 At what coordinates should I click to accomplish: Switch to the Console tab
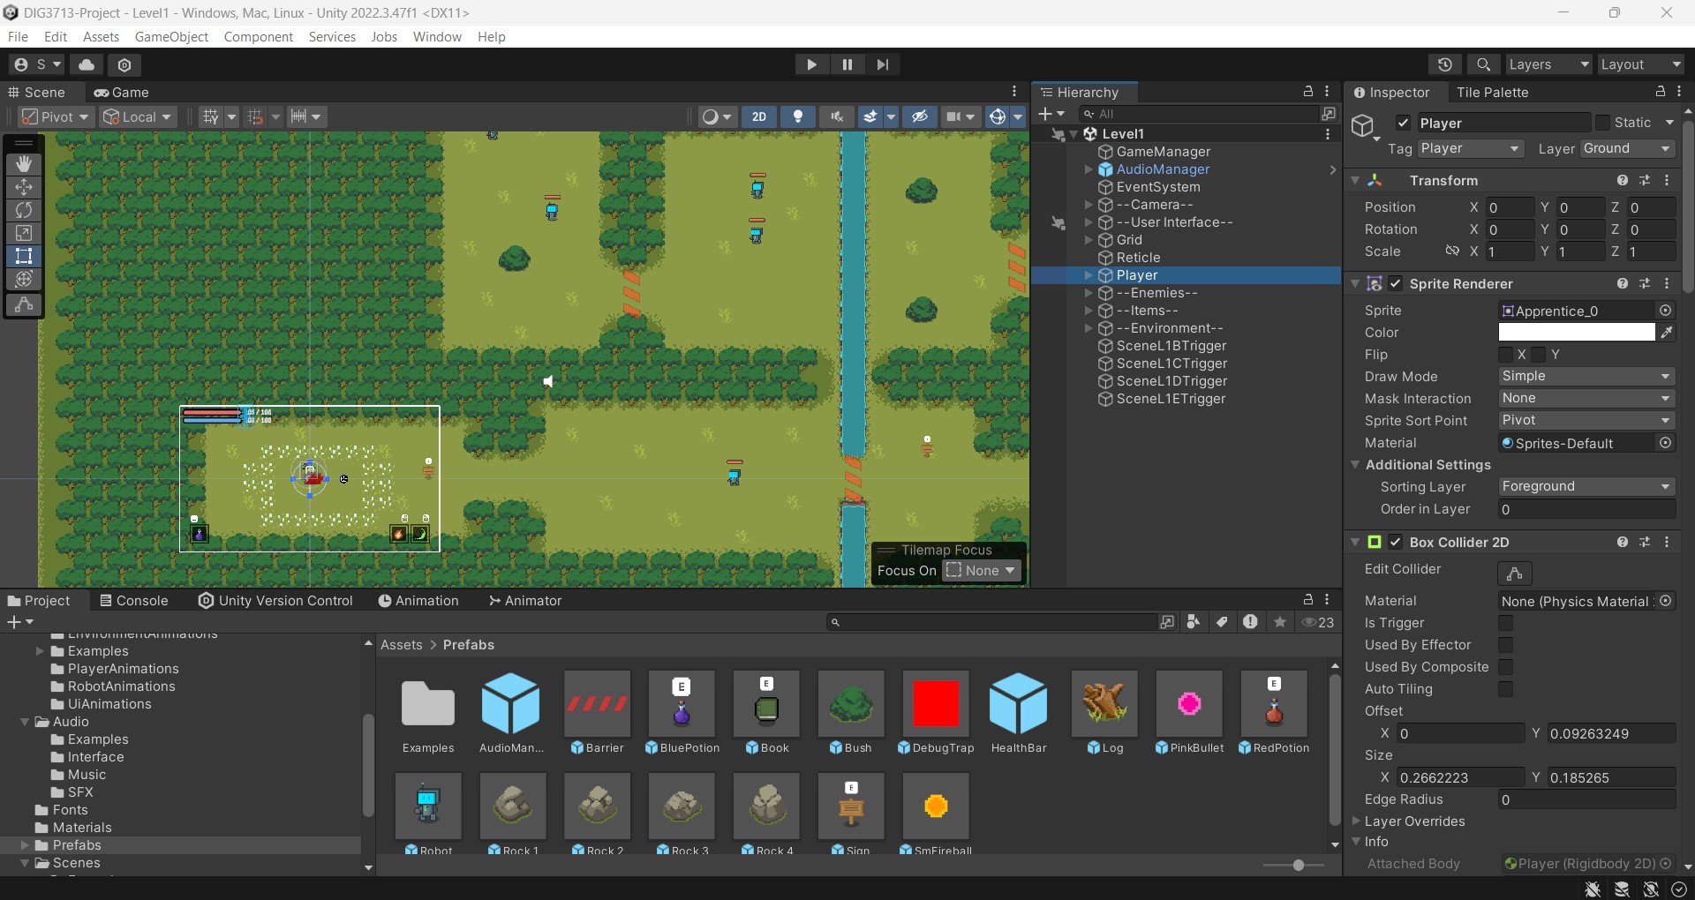[x=143, y=601]
